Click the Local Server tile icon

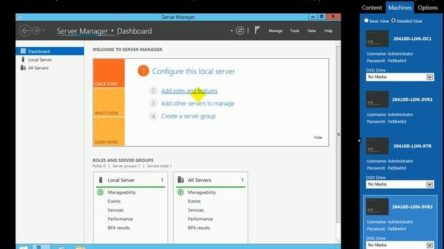101,180
